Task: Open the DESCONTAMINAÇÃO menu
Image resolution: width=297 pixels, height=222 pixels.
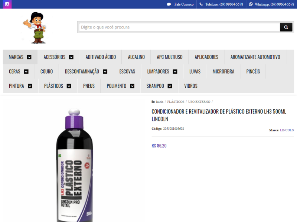Action: click(82, 71)
